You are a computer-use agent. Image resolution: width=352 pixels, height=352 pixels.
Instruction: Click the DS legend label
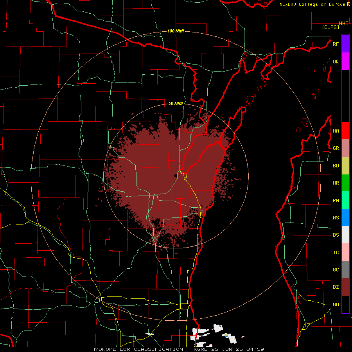336,235
